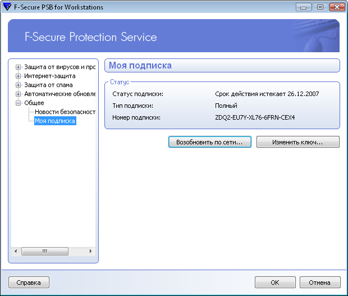Click the Тип подписки label

[132, 106]
